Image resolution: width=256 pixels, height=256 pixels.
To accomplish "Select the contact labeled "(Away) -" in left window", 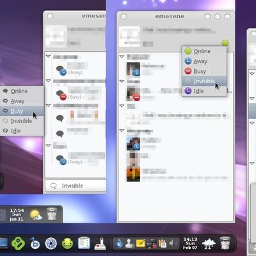I will click(79, 159).
